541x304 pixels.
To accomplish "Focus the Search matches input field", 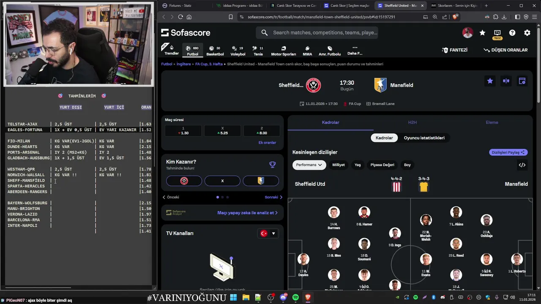I will [317, 33].
